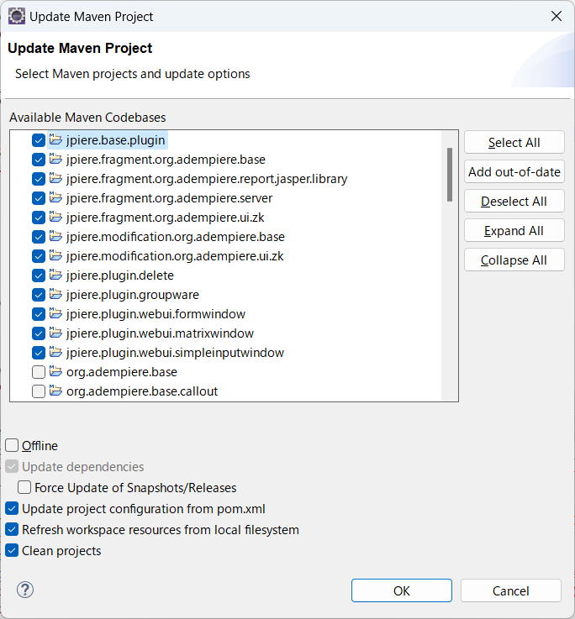Select the org.adempiere.base.callout row text

[x=142, y=391]
